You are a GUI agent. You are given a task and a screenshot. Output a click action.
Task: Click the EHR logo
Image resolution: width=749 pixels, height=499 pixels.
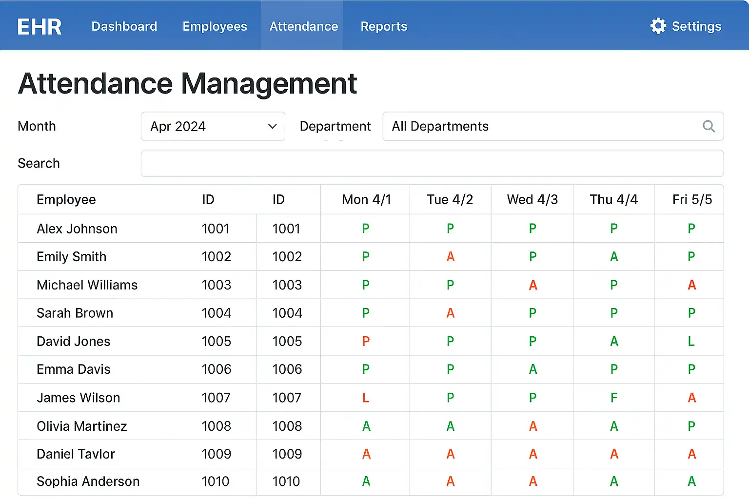(39, 27)
